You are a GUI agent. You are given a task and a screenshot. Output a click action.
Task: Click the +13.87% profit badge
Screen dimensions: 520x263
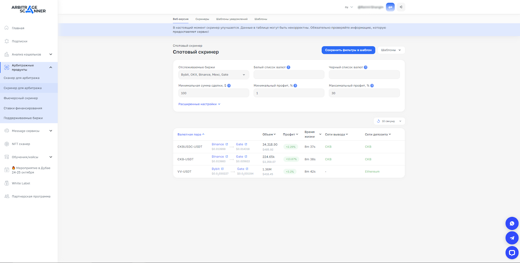[291, 159]
